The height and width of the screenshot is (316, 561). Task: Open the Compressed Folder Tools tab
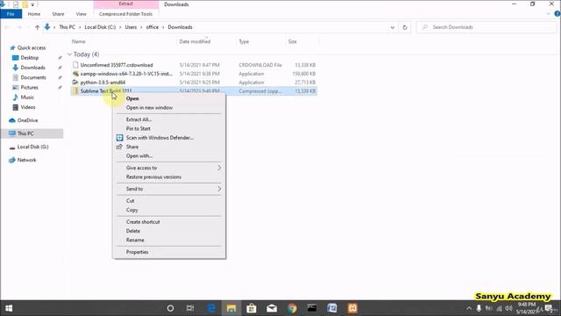pyautogui.click(x=125, y=14)
